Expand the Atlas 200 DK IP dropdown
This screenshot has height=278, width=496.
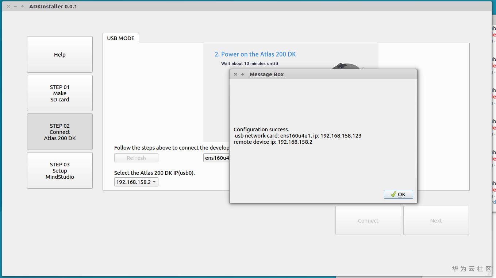pos(136,182)
